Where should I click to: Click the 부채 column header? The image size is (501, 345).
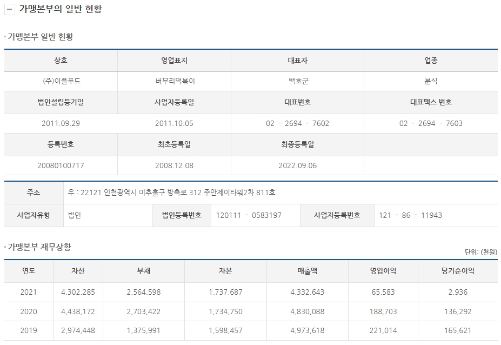pyautogui.click(x=143, y=271)
